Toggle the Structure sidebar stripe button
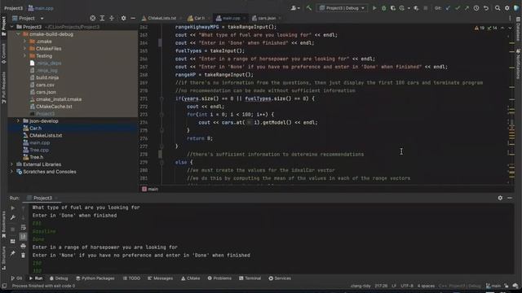Screen dimensions: 522x293 coord(3,258)
